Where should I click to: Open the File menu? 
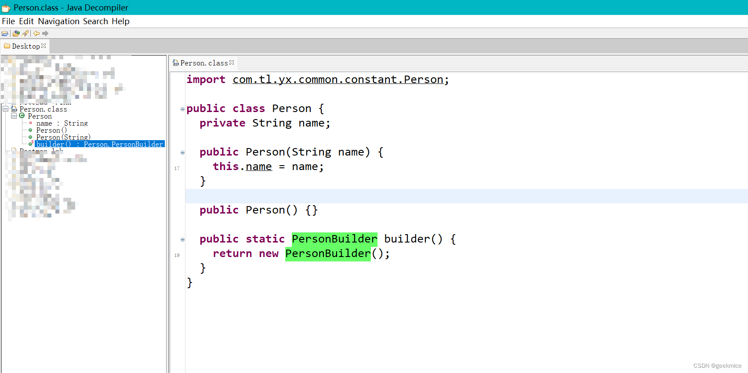click(x=8, y=21)
